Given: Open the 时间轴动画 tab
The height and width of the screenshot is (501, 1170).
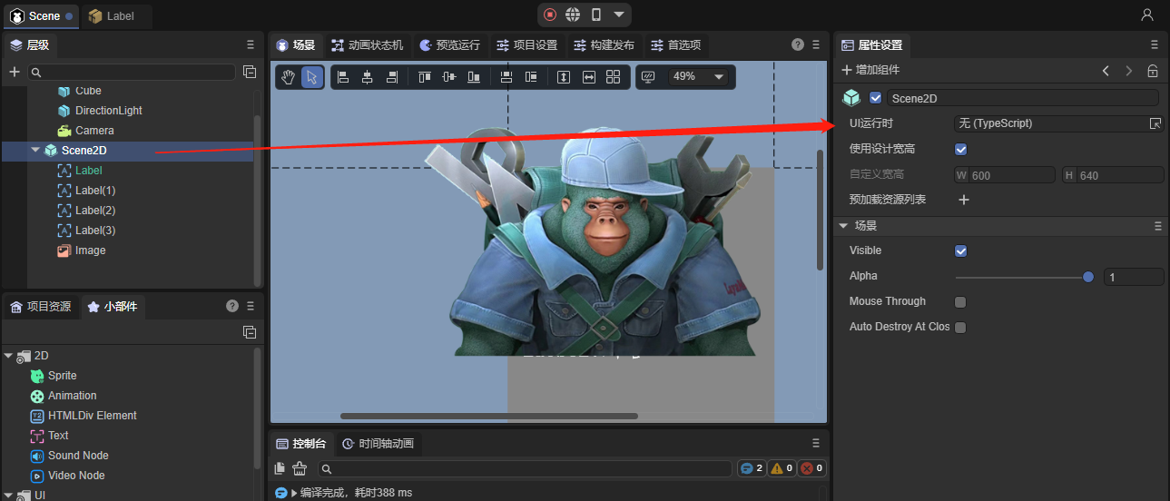Looking at the screenshot, I should point(378,444).
